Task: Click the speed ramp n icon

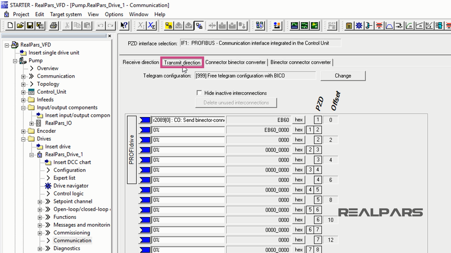Action: (x=419, y=26)
